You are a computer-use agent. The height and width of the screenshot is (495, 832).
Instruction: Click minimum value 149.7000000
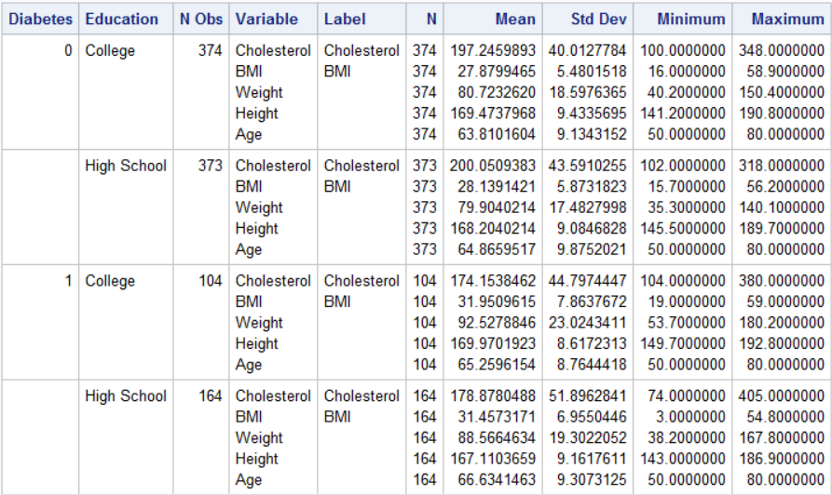click(x=682, y=343)
